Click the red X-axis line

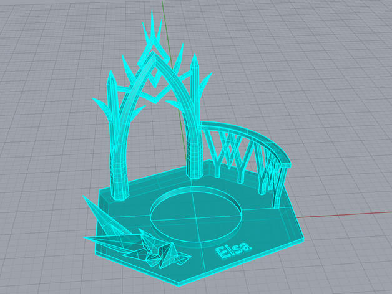coord(345,215)
